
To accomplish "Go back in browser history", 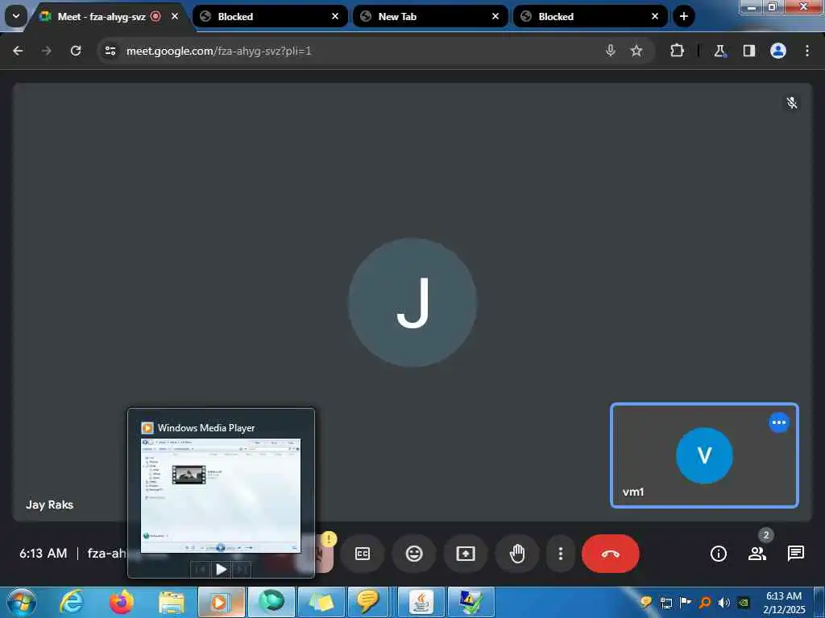I will pyautogui.click(x=18, y=51).
